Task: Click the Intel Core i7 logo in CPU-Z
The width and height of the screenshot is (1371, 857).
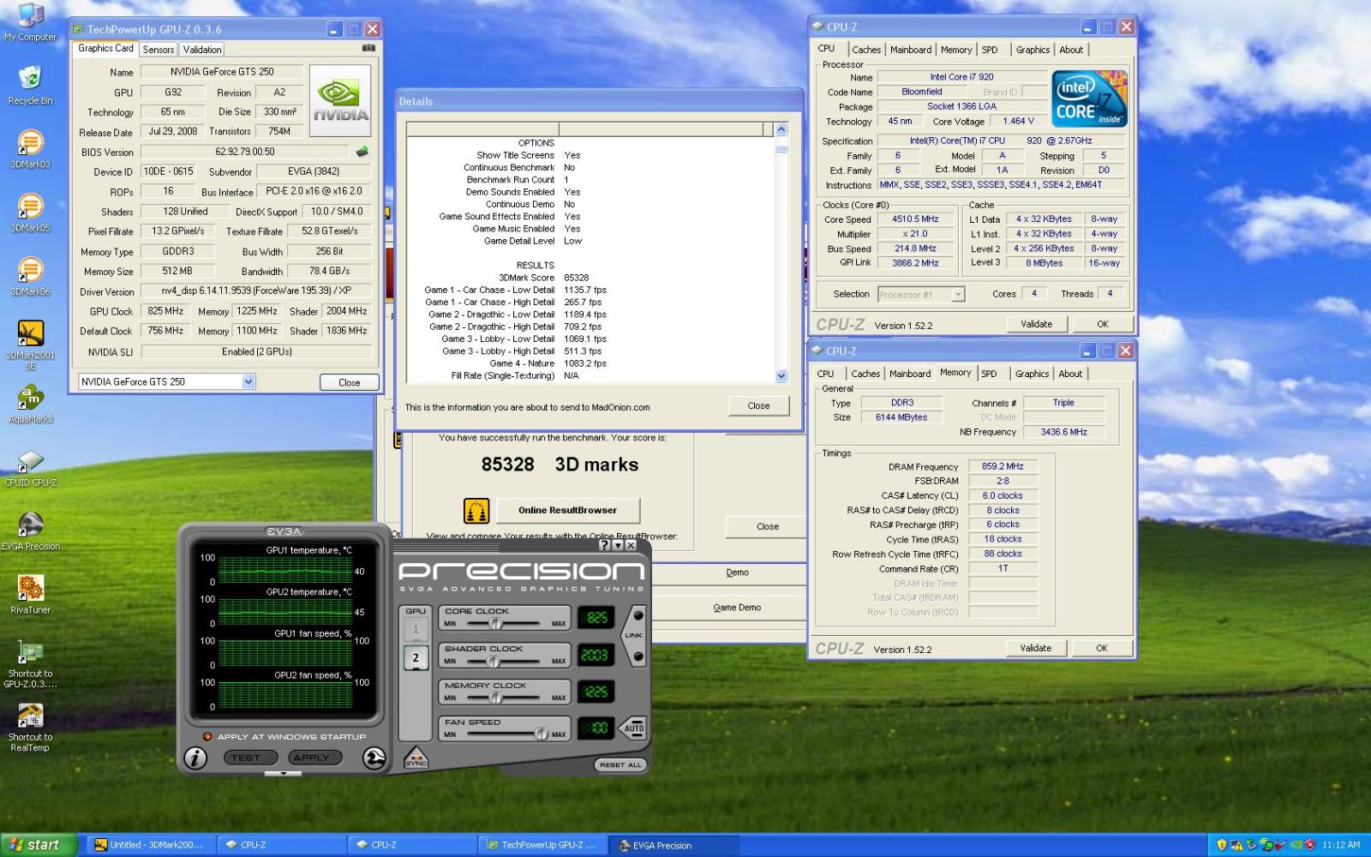Action: 1089,99
